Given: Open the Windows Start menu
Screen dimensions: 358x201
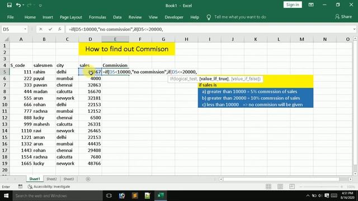Looking at the screenshot, I should (x=6, y=196).
